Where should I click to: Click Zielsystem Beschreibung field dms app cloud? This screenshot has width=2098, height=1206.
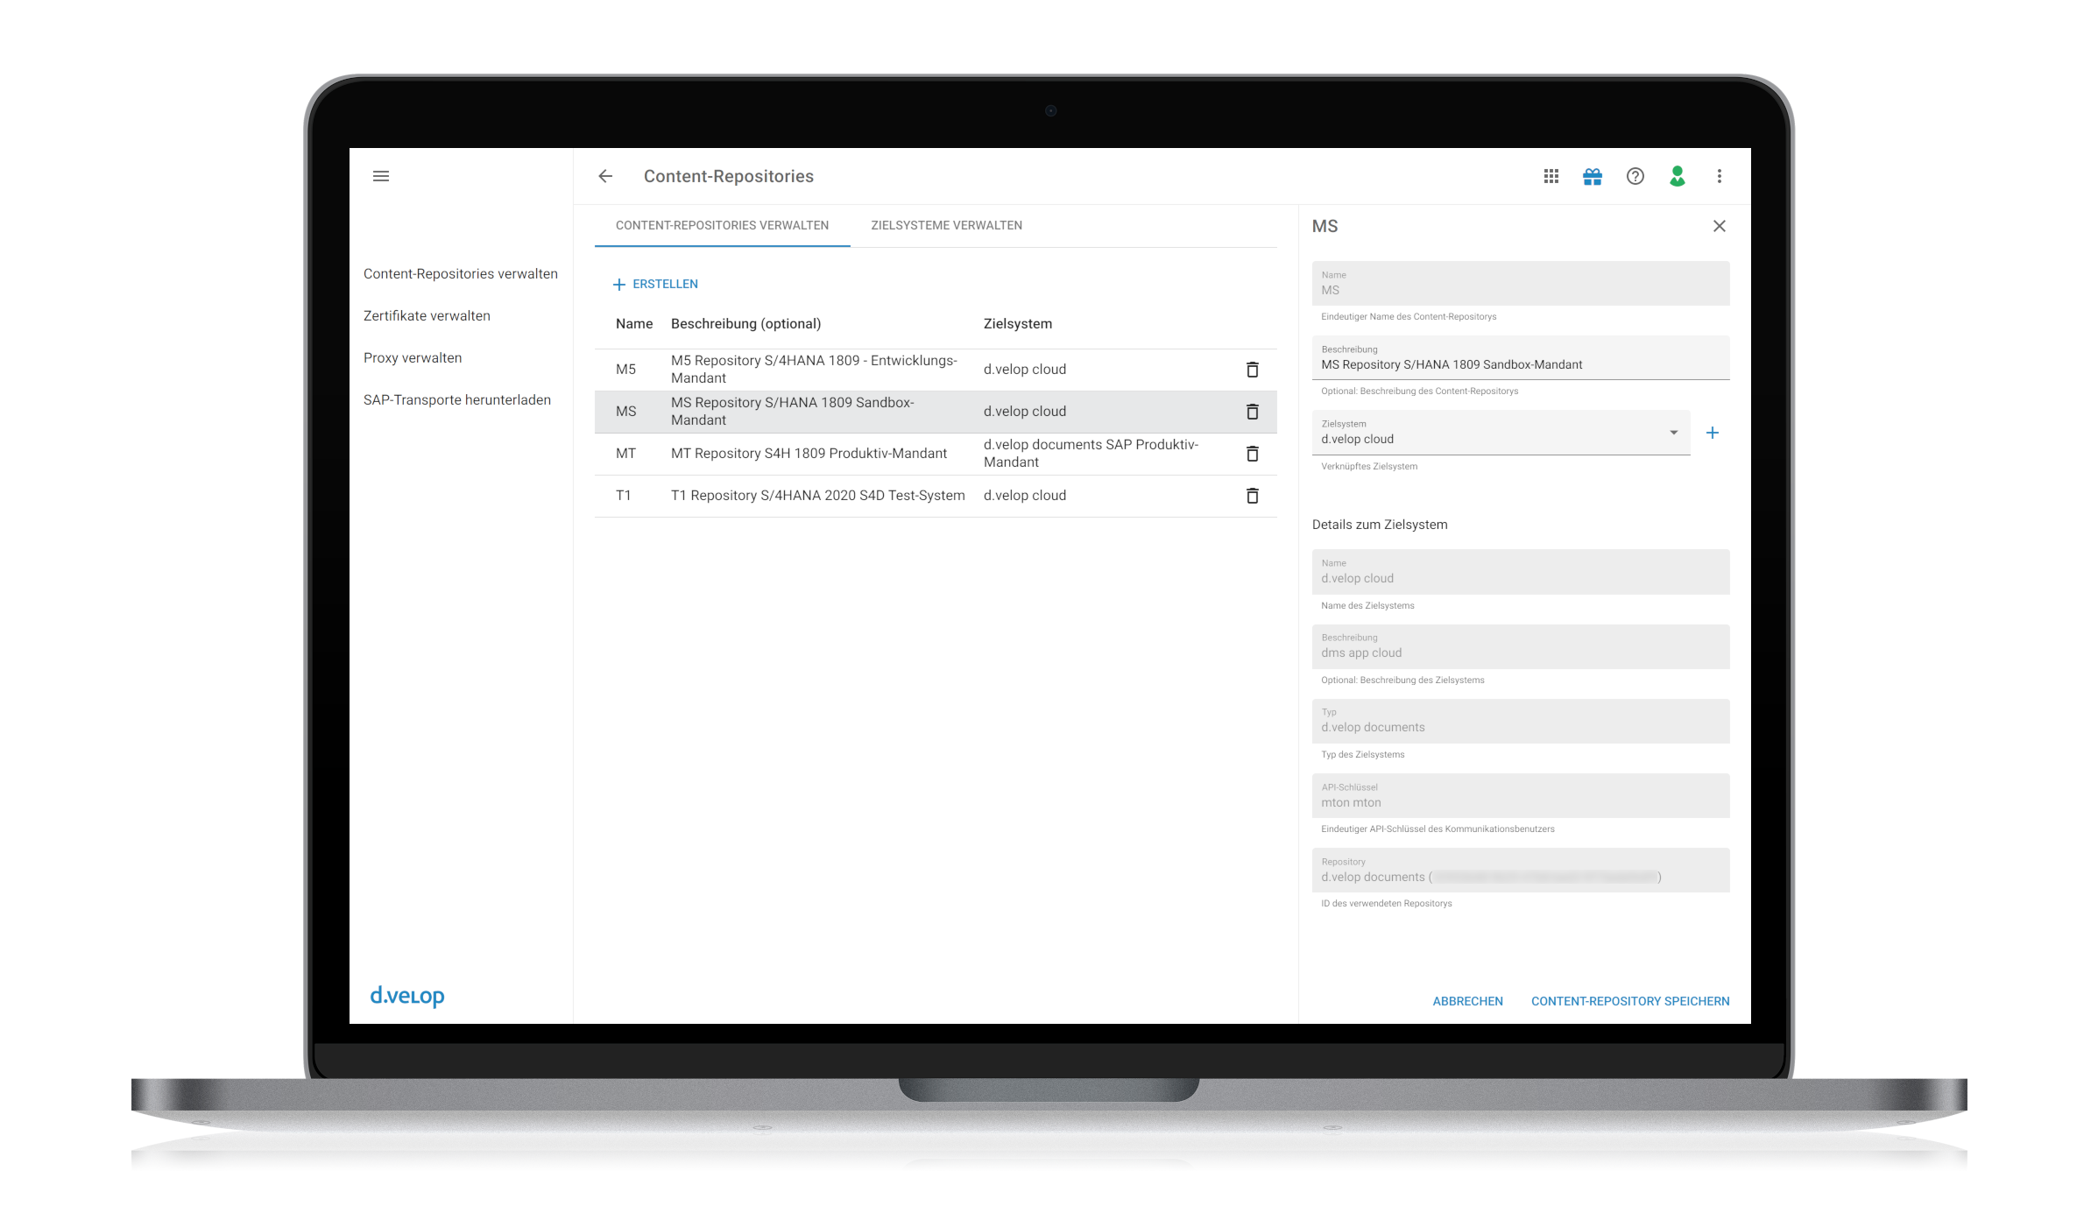1520,646
